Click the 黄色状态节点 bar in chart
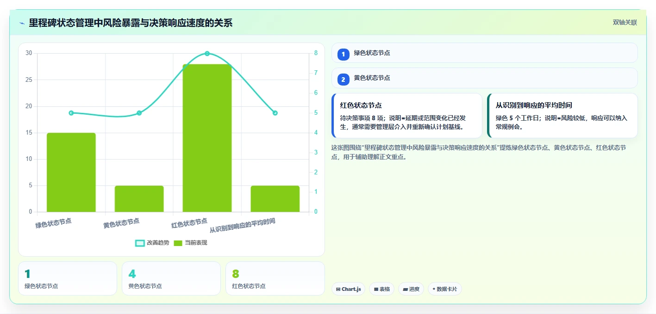This screenshot has width=656, height=314. pos(139,199)
